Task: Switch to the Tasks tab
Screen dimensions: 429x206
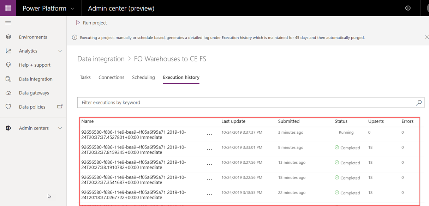Action: [85, 77]
